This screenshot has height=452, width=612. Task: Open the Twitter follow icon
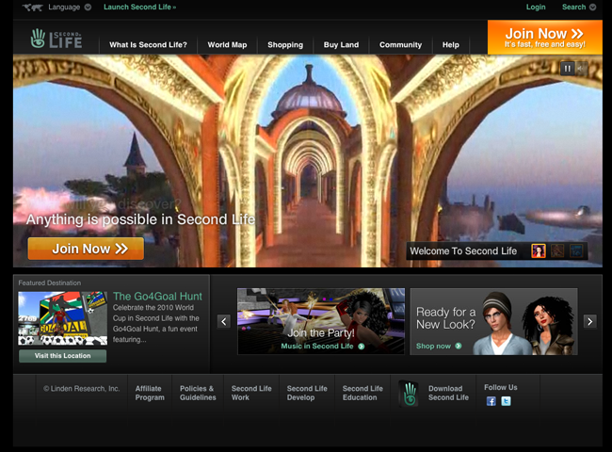(x=506, y=401)
